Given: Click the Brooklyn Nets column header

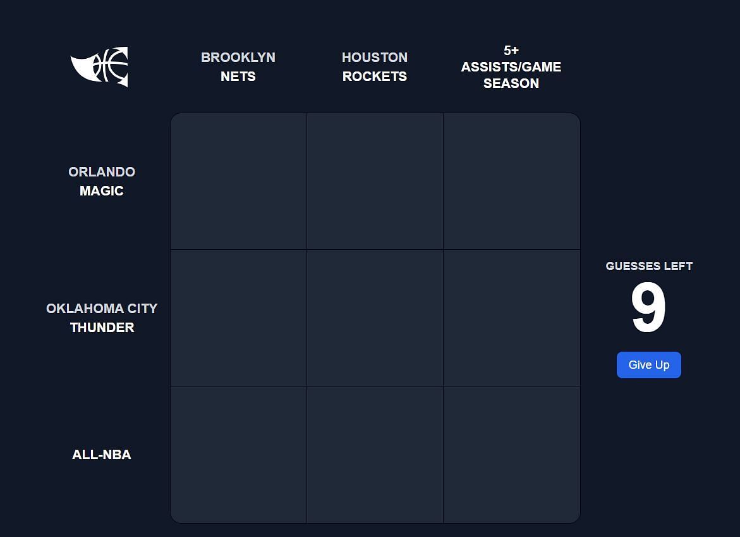Looking at the screenshot, I should [238, 66].
